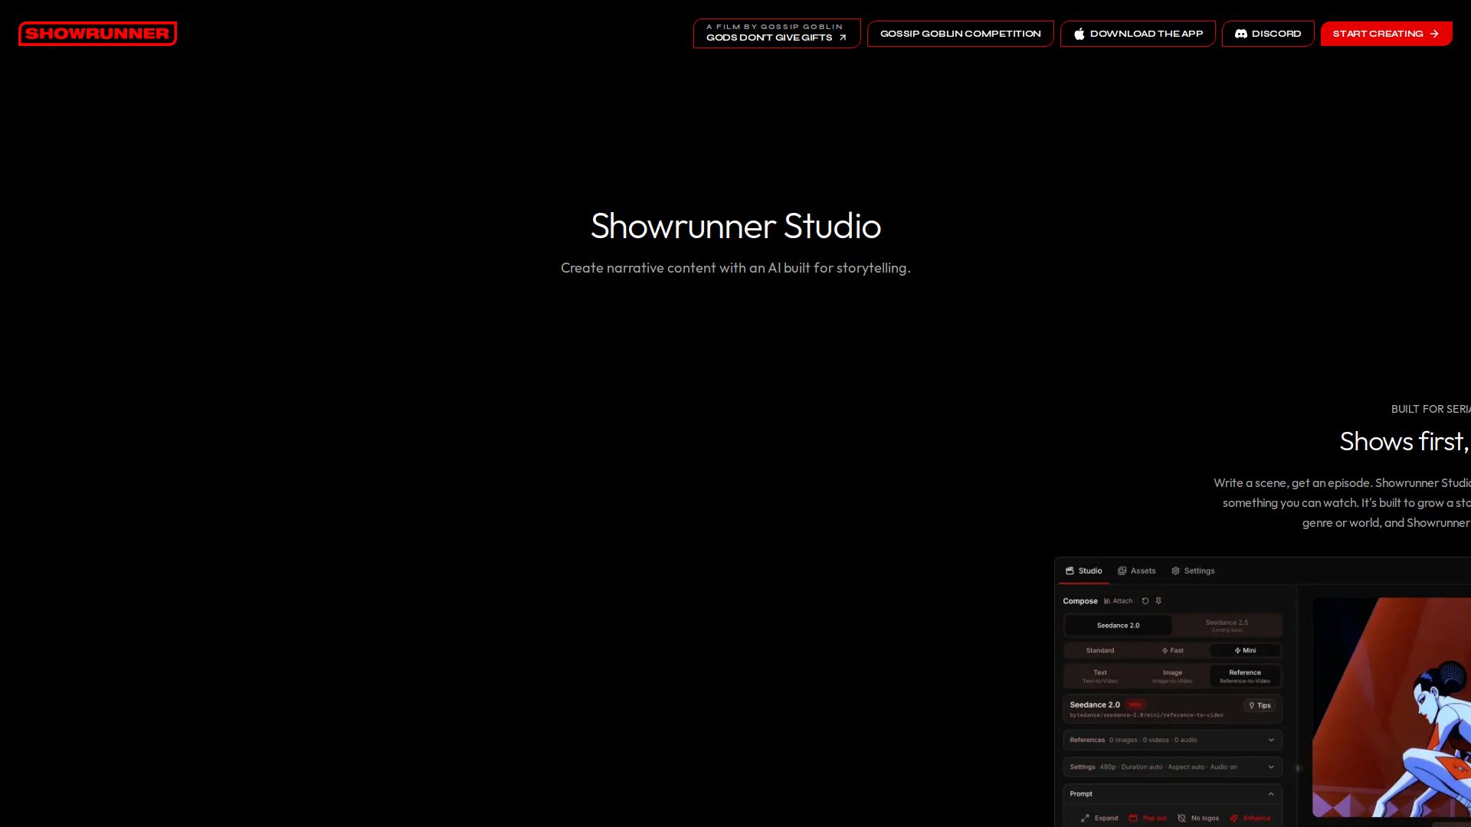Viewport: 1471px width, 827px height.
Task: Select the Seedance 2.0 model
Action: pos(1118,625)
